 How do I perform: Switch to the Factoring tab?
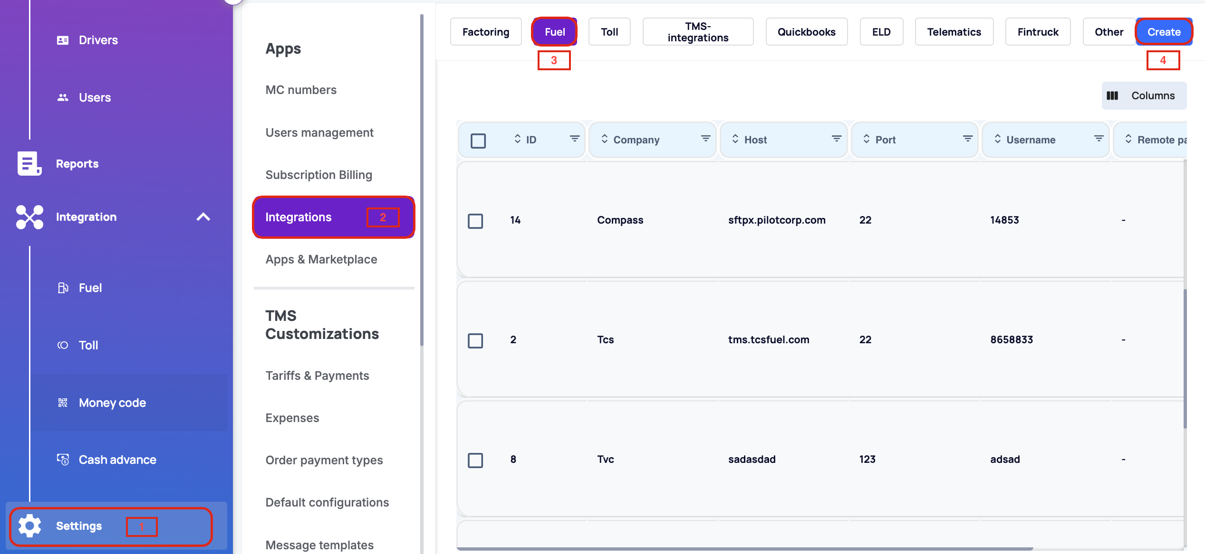(485, 32)
